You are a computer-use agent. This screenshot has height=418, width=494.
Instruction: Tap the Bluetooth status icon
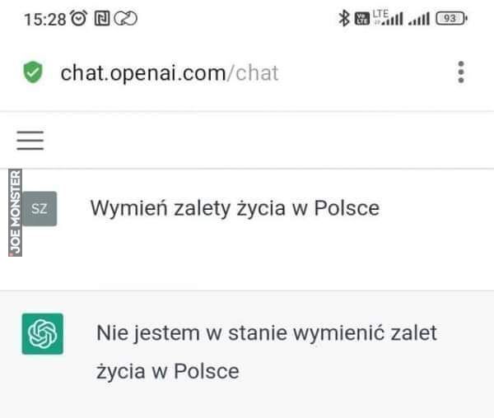[344, 18]
